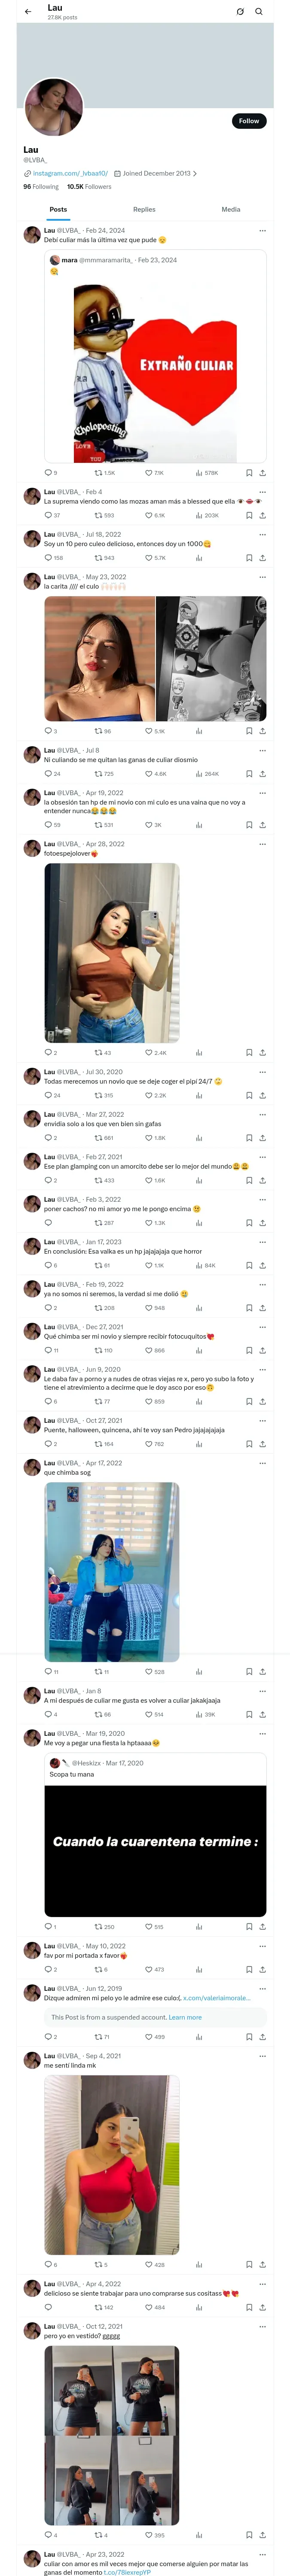Switch to the Replies tab
Image resolution: width=290 pixels, height=2576 pixels.
(144, 210)
